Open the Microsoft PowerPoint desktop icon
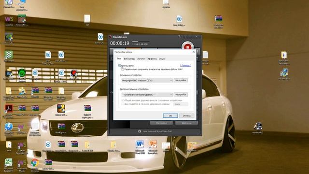309x174 pixels. 153,147
